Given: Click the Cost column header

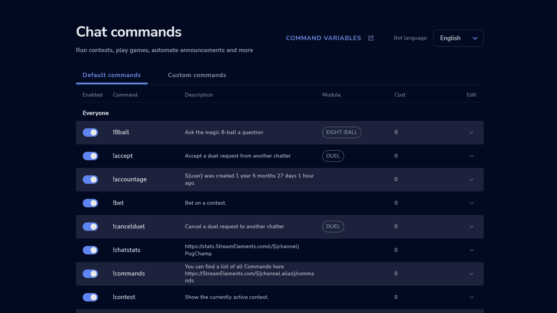Looking at the screenshot, I should click(400, 95).
